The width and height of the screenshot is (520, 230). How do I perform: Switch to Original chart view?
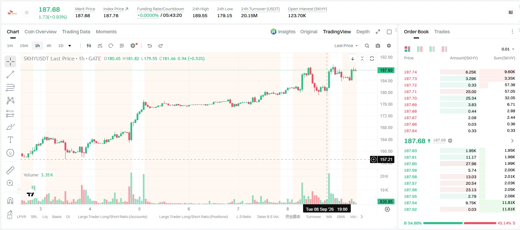(309, 32)
